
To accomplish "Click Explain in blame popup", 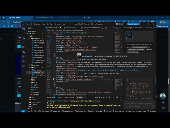I will 110,70.
